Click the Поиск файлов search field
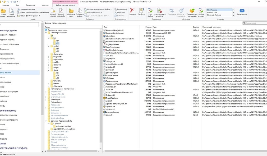267x156 pixels. coord(255,23)
